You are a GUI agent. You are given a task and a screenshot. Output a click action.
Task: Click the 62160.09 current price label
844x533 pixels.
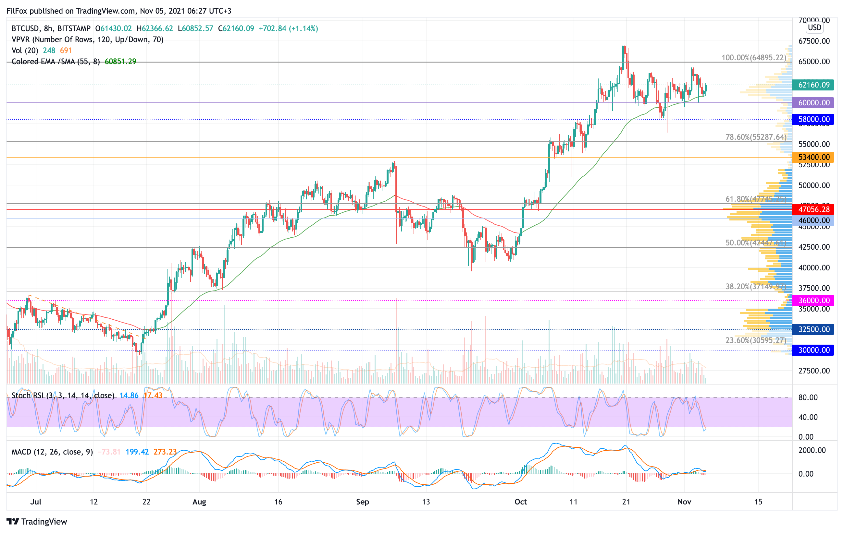(x=813, y=85)
